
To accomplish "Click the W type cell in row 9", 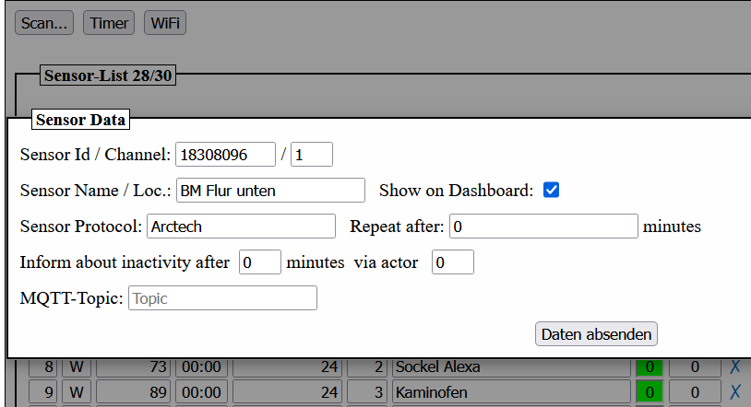I will click(77, 392).
